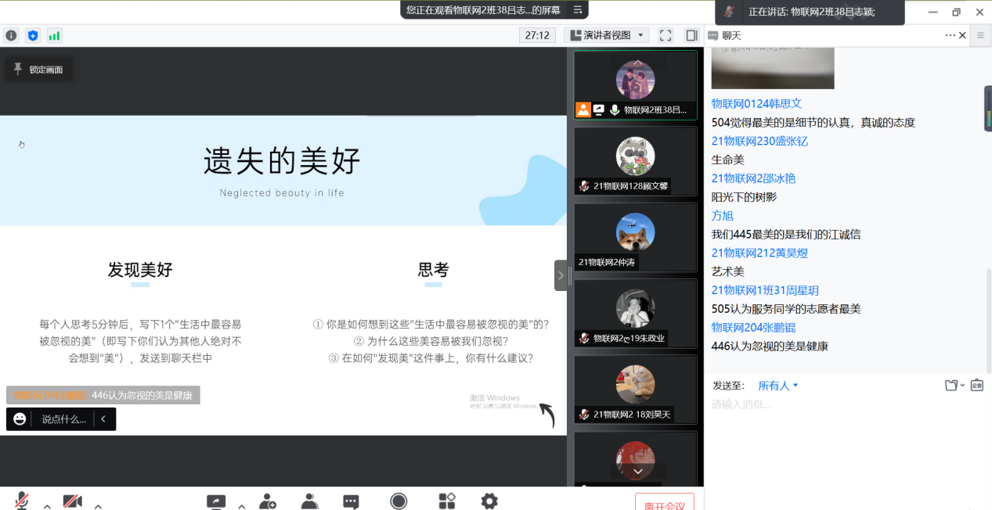992x510 pixels.
Task: Select 21物联网2仲涛 video tile
Action: click(635, 237)
